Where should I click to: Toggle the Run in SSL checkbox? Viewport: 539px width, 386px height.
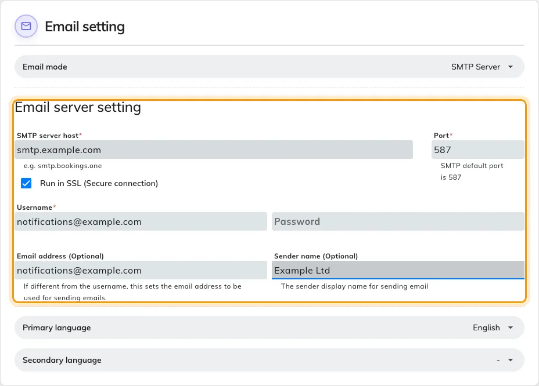(26, 183)
